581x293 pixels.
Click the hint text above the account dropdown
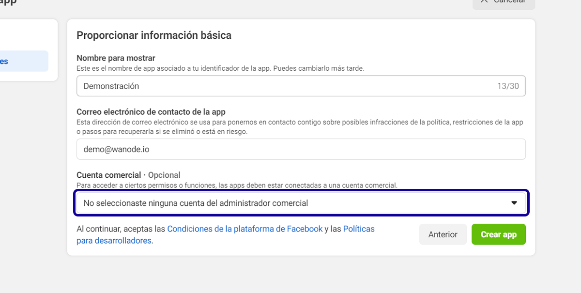(x=237, y=185)
